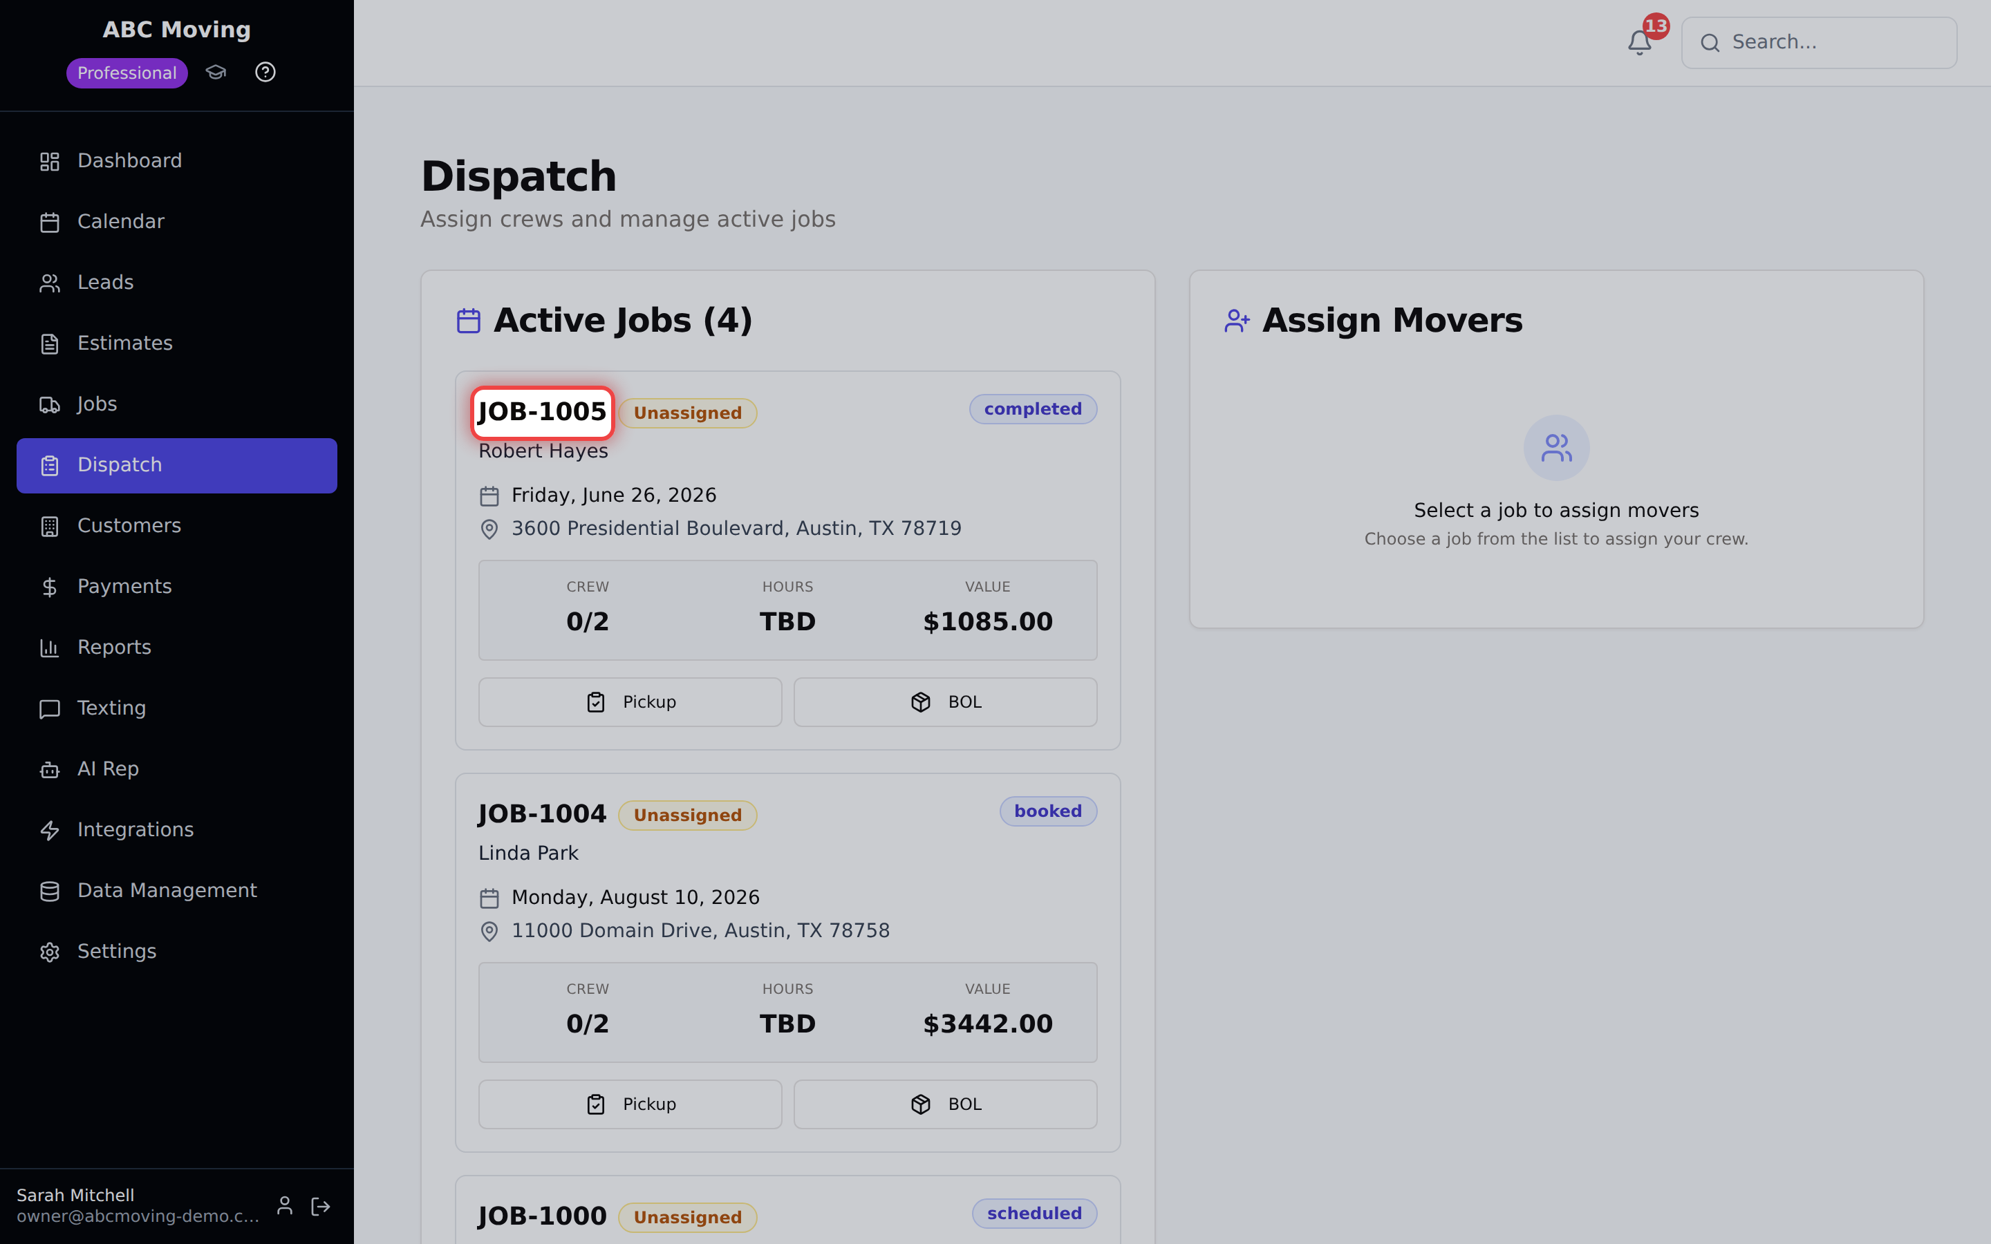Open the Settings menu item
Viewport: 1991px width, 1244px height.
coord(177,953)
